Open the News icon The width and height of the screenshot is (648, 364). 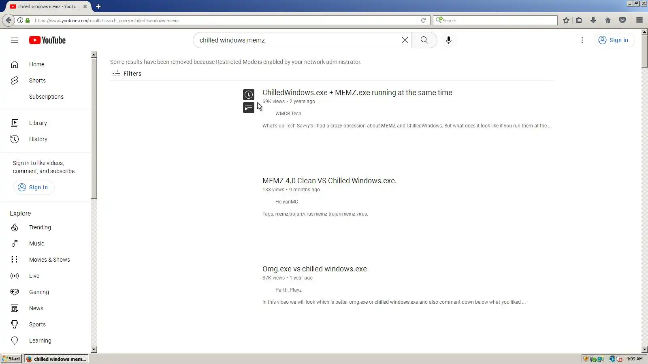[x=15, y=308]
